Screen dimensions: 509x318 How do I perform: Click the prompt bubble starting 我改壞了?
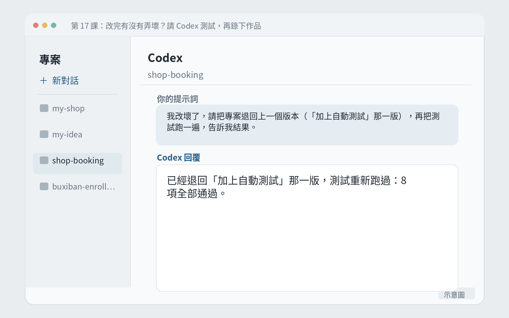click(307, 125)
